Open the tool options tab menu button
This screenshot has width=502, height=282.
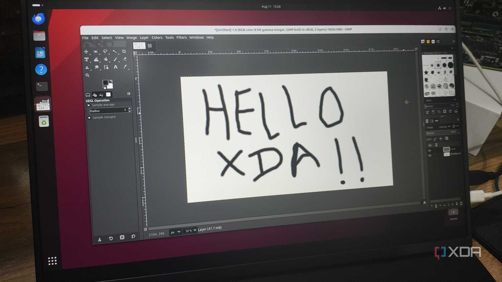[x=129, y=94]
